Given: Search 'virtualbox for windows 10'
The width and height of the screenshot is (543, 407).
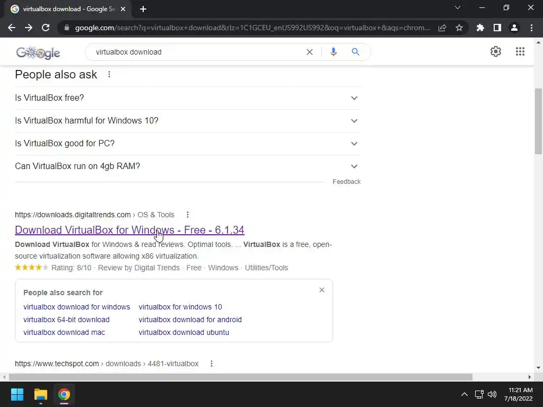Looking at the screenshot, I should (180, 307).
